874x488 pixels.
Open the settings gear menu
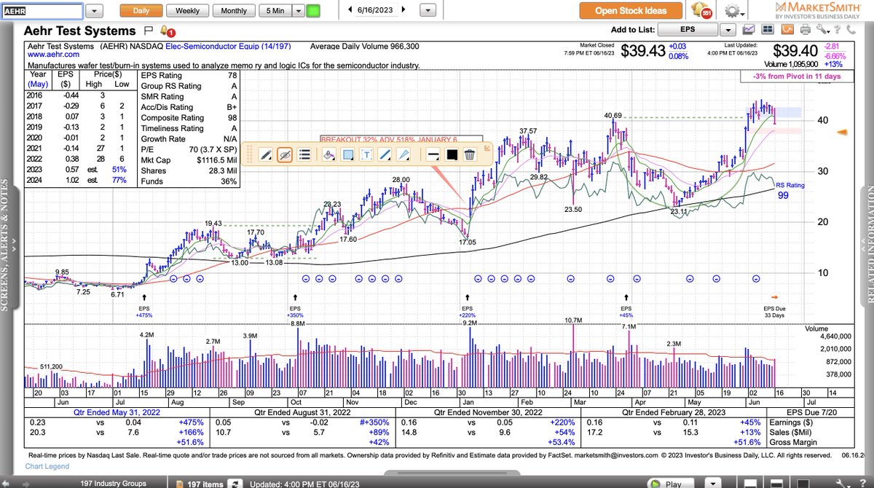tap(733, 11)
